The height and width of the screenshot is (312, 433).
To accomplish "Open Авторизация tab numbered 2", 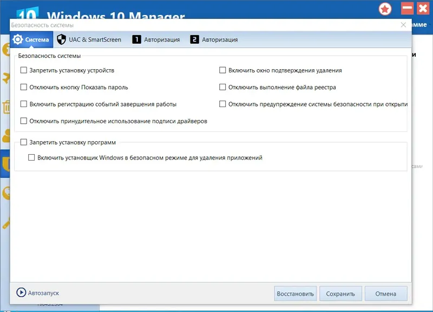I will 214,39.
